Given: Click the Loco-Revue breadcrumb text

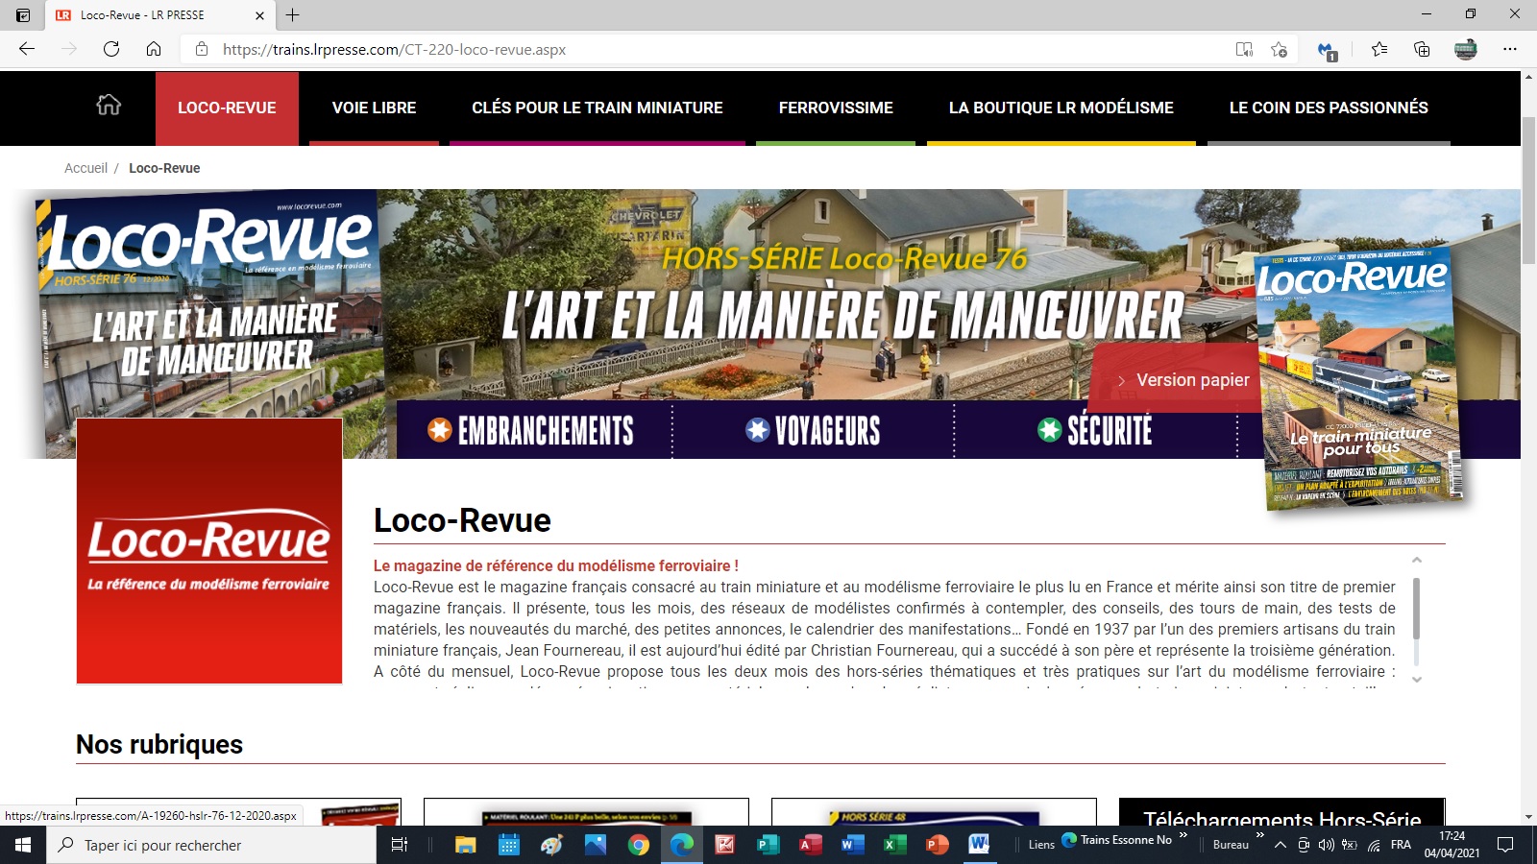Looking at the screenshot, I should (164, 168).
